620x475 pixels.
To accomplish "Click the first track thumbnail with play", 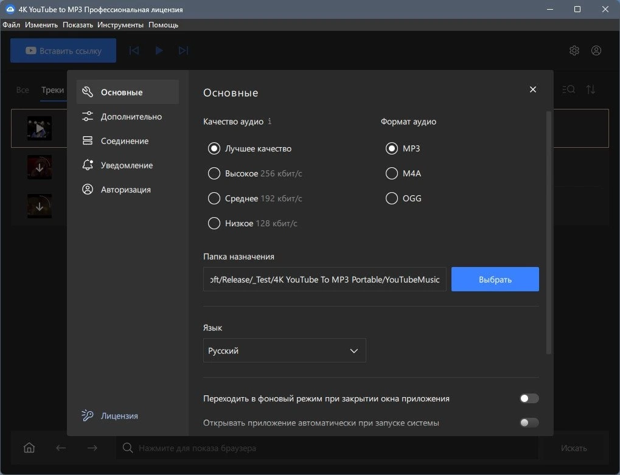I will pyautogui.click(x=39, y=128).
